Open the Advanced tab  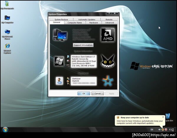click(x=109, y=23)
